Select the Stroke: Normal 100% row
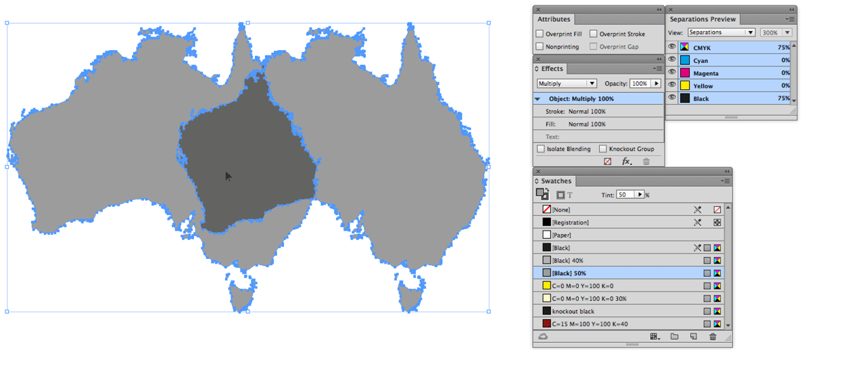The image size is (856, 376). (x=575, y=112)
